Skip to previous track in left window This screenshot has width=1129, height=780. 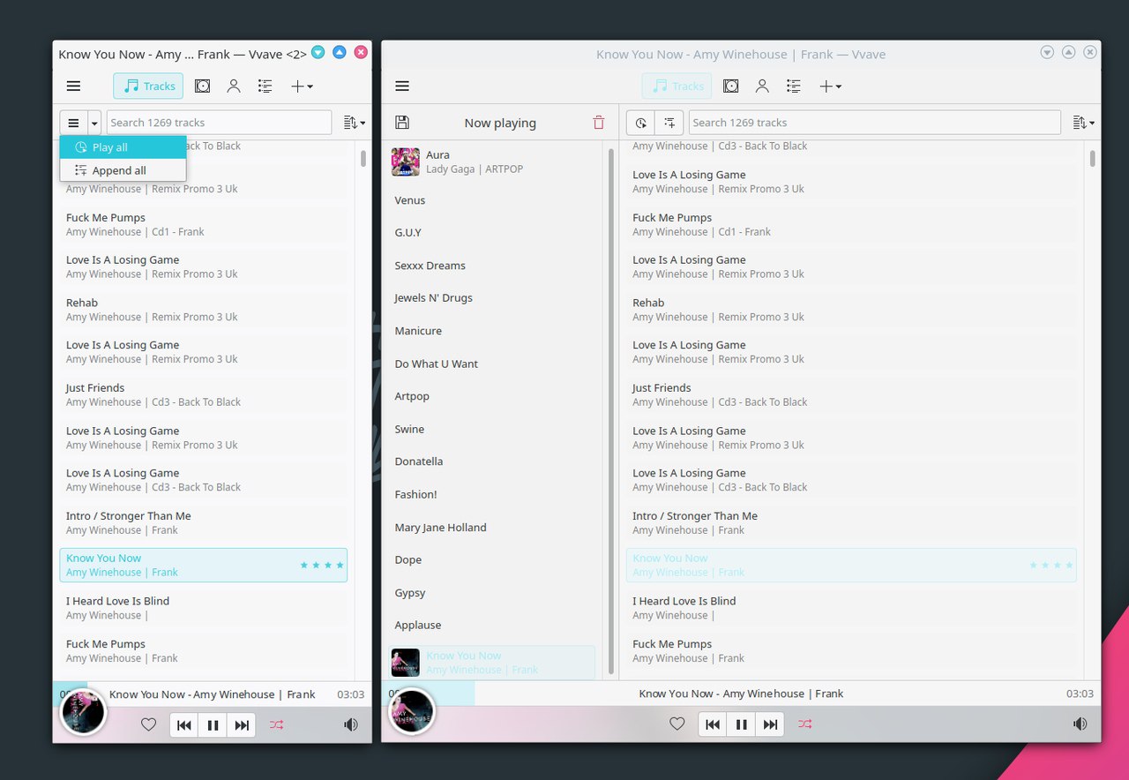[183, 724]
